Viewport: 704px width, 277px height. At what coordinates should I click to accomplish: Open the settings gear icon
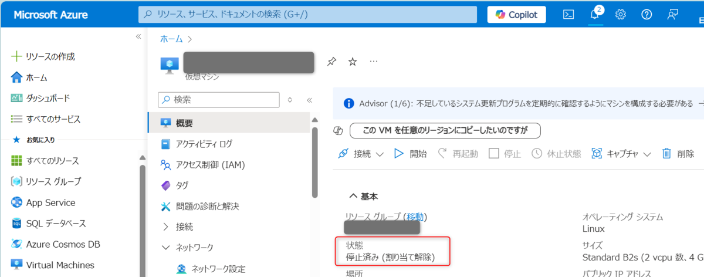(x=620, y=15)
